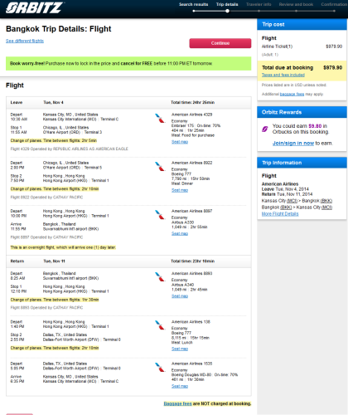Open Baggage fees link at page bottom
The image size is (348, 415).
click(177, 403)
